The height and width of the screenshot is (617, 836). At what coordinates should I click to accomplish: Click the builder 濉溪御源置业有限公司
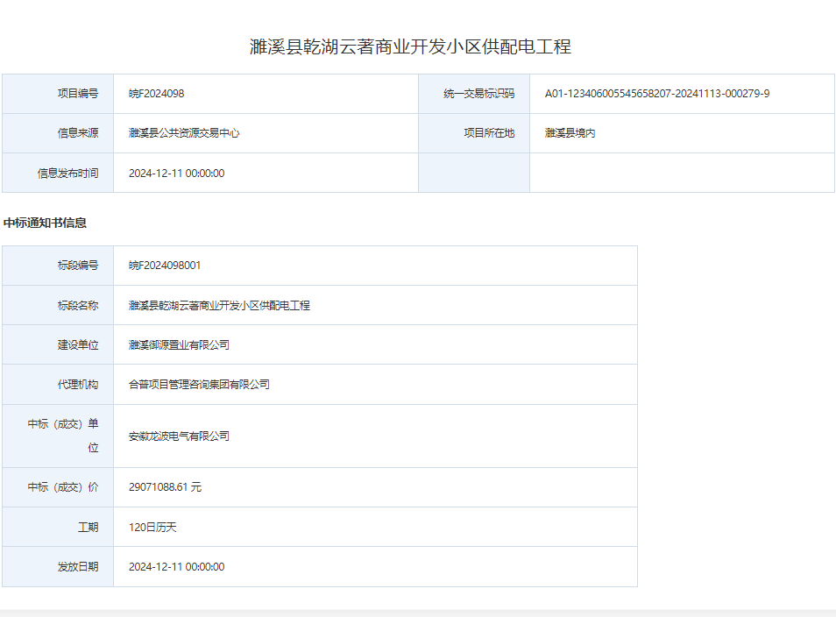[179, 345]
